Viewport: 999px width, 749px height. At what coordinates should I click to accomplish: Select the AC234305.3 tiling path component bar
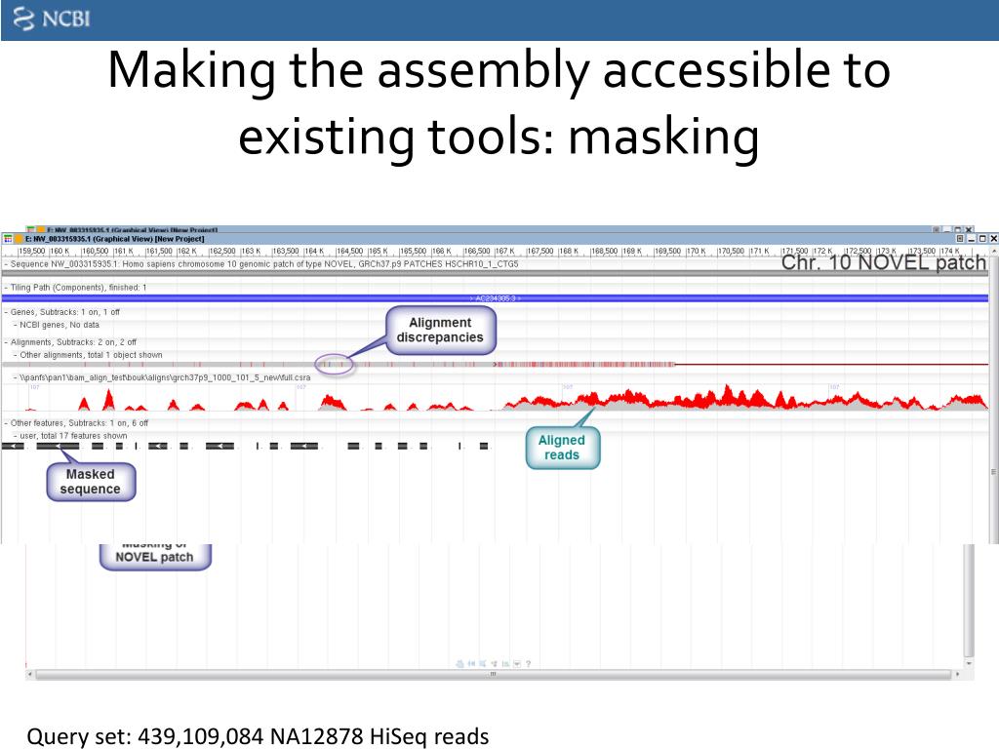pos(495,298)
